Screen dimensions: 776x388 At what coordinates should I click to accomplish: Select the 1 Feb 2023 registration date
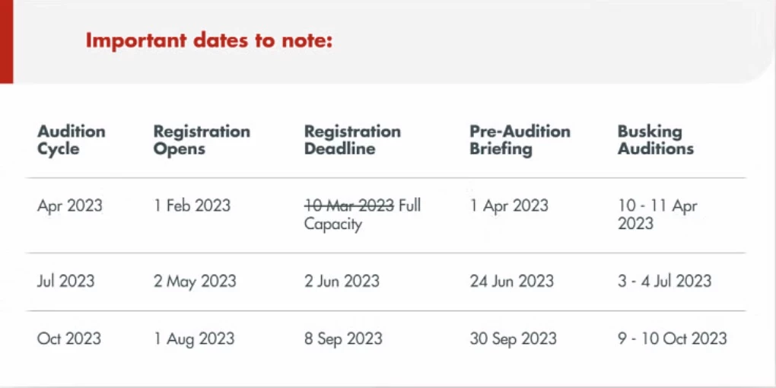pyautogui.click(x=192, y=205)
